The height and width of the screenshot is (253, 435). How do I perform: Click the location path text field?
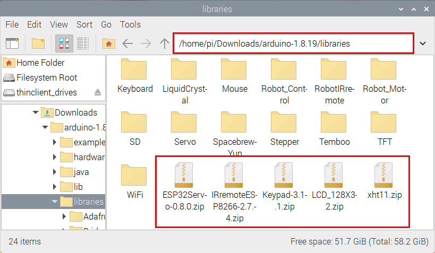coord(295,43)
